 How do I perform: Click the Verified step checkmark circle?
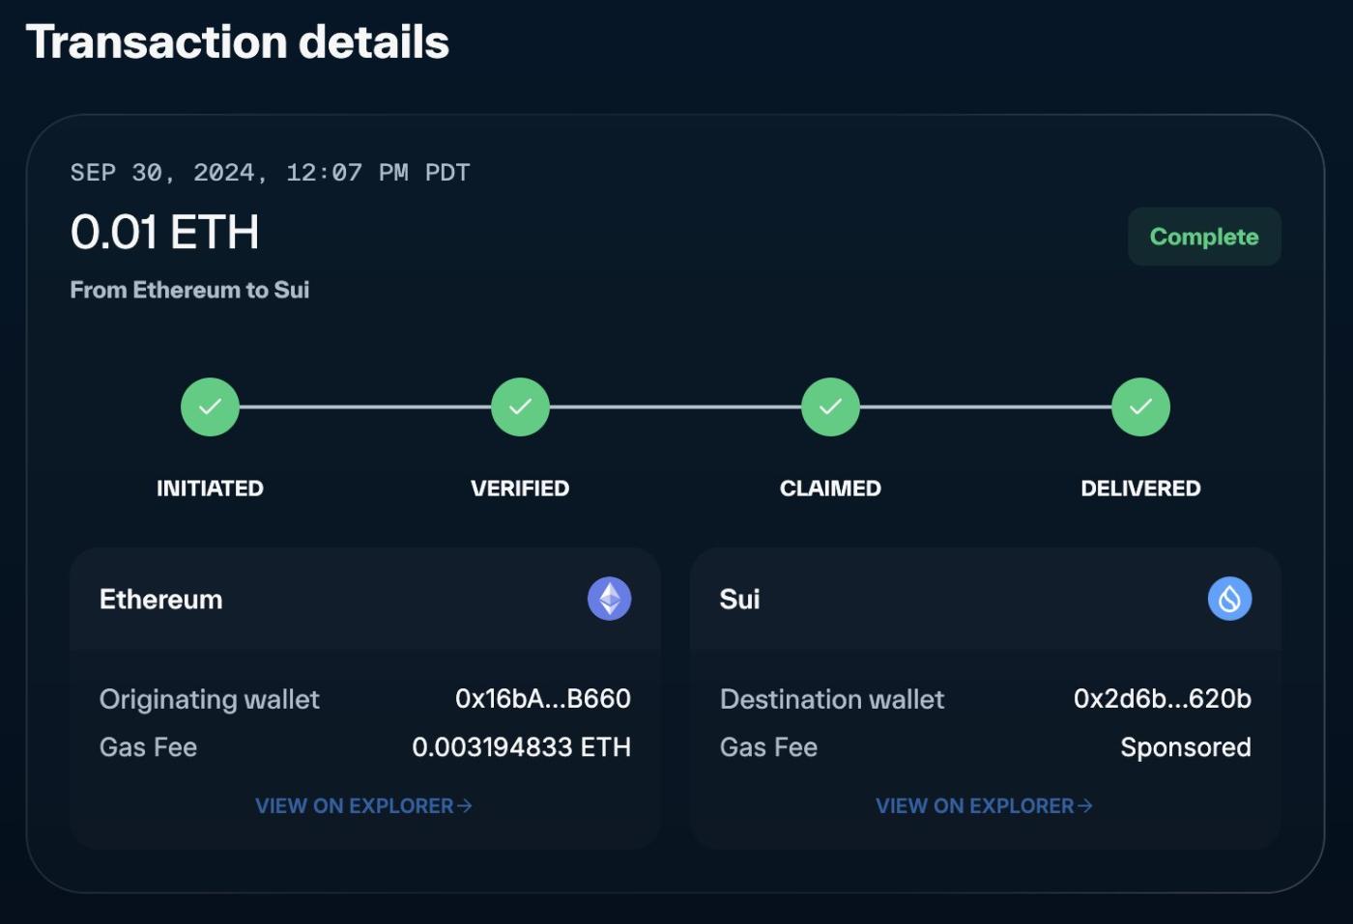click(520, 406)
